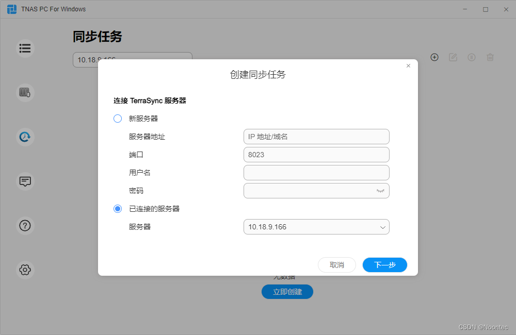Viewport: 516px width, 335px height.
Task: Click the 端口 label
Action: pyautogui.click(x=136, y=155)
